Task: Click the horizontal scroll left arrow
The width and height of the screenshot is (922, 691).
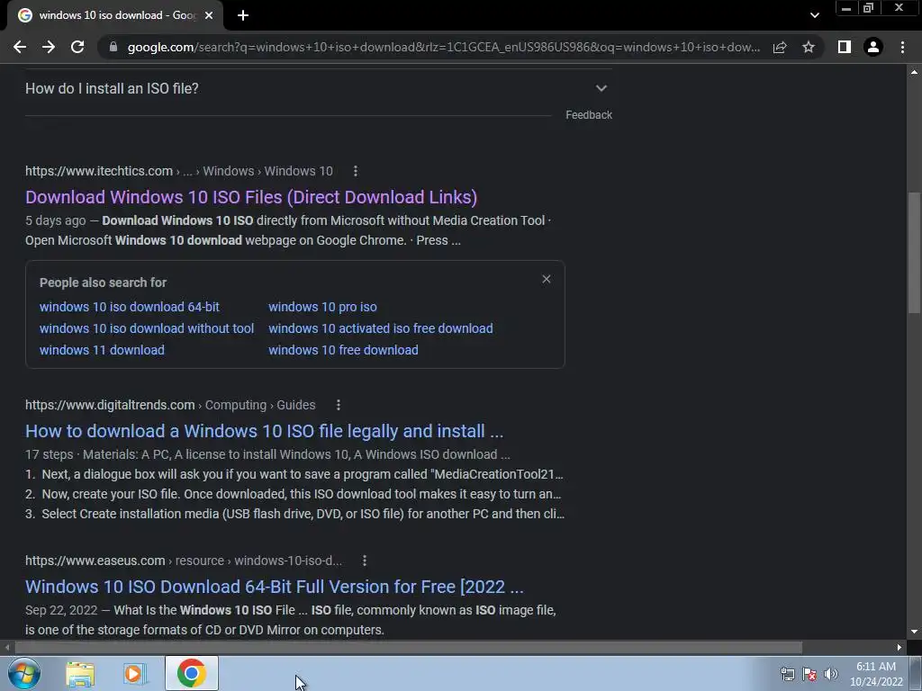Action: click(x=6, y=647)
